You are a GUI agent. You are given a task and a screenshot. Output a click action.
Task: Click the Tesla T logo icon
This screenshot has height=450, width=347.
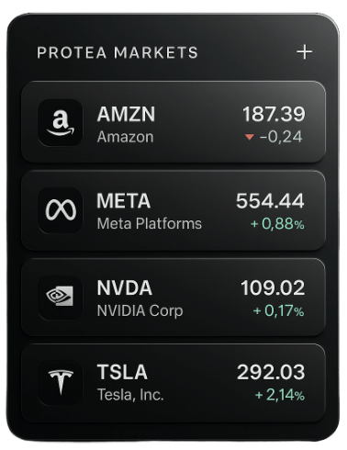pos(61,382)
